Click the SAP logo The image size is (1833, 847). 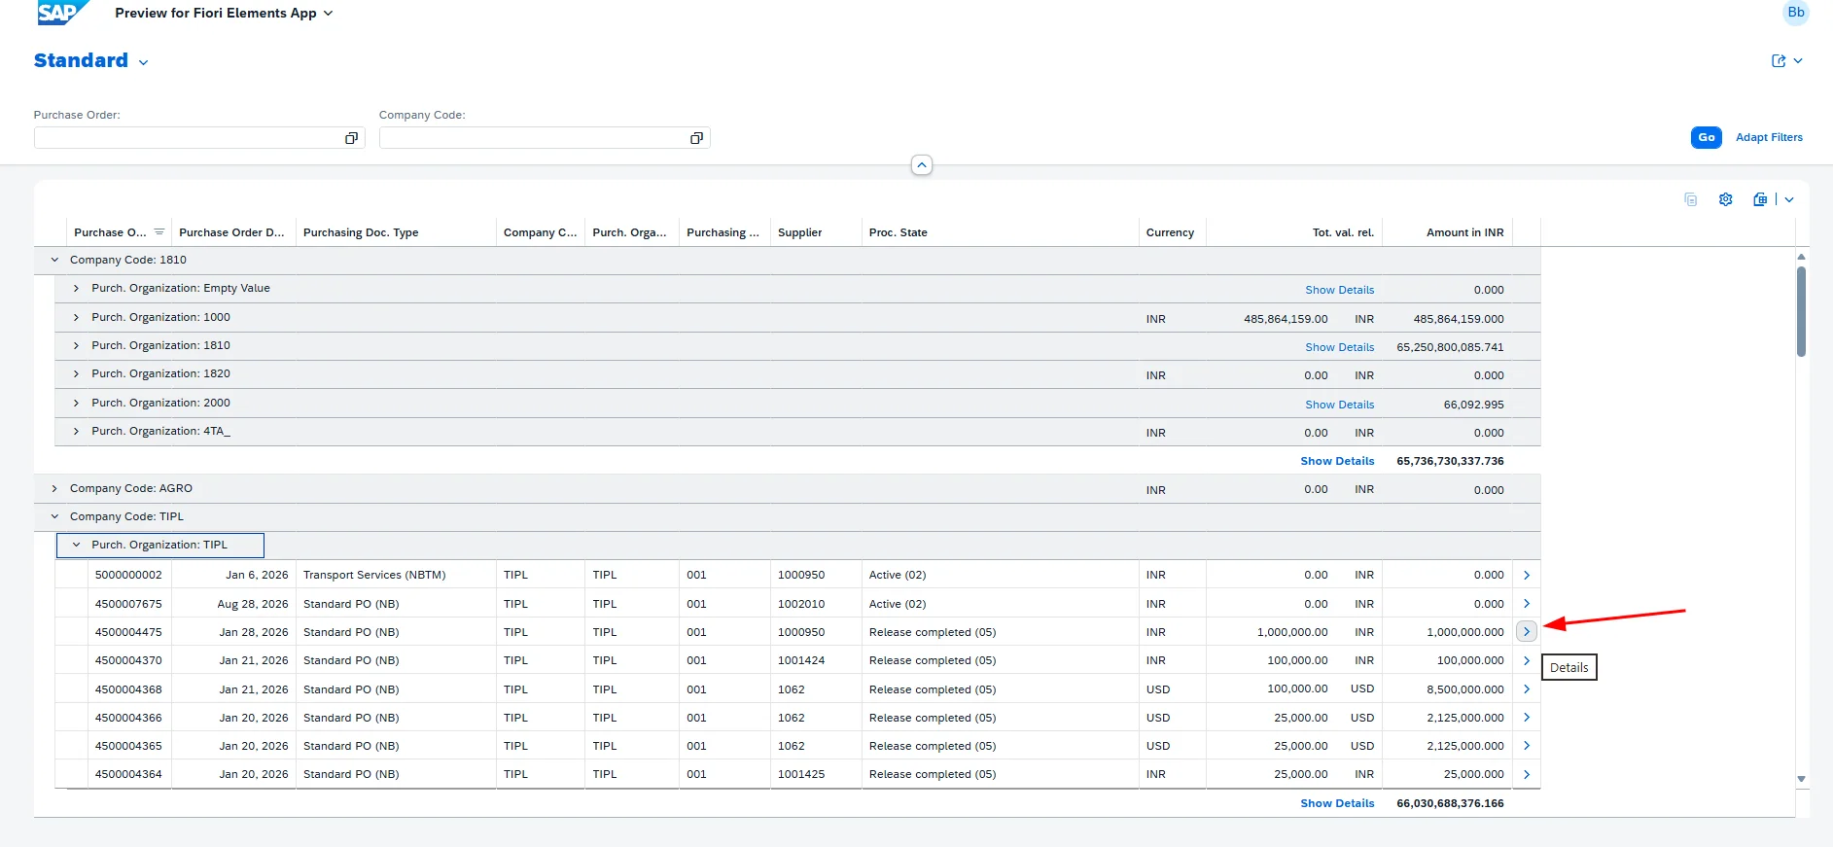(x=62, y=13)
